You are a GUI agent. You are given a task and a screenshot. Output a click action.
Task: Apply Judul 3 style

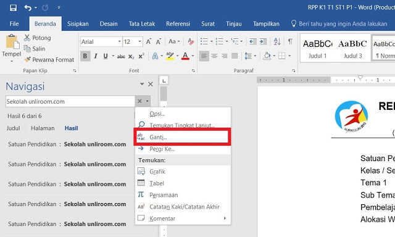352,48
